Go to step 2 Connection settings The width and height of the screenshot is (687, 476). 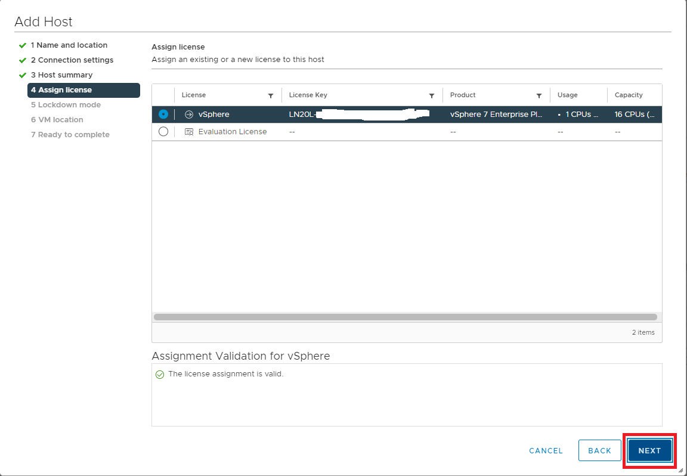click(72, 60)
